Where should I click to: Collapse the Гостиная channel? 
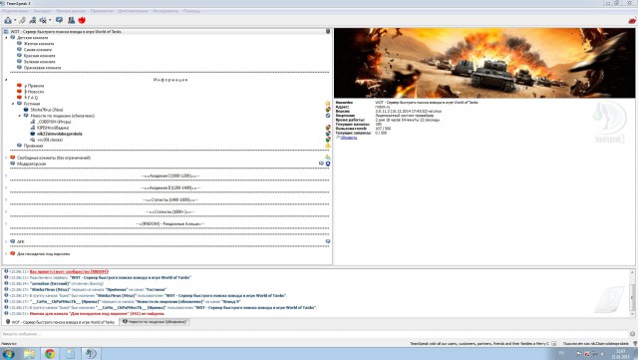coord(13,104)
